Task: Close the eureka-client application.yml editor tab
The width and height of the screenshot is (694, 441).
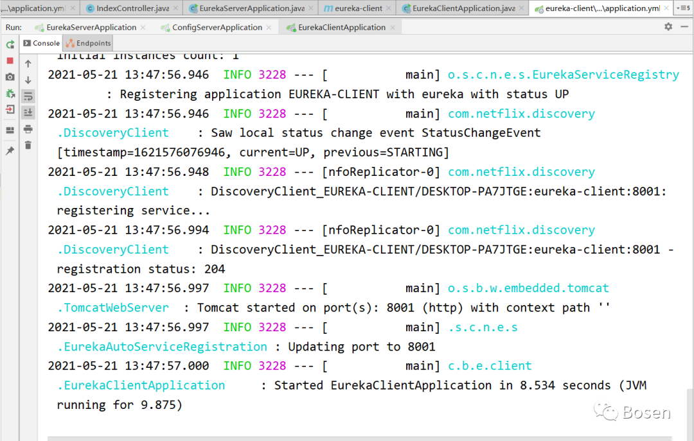Action: point(666,8)
